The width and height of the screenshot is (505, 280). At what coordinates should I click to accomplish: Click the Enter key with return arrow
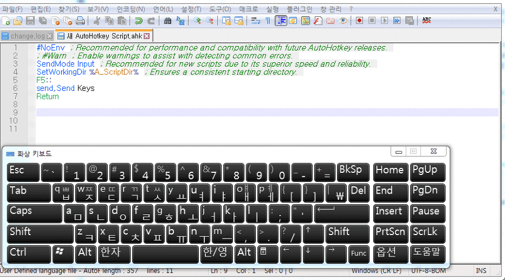click(x=342, y=214)
